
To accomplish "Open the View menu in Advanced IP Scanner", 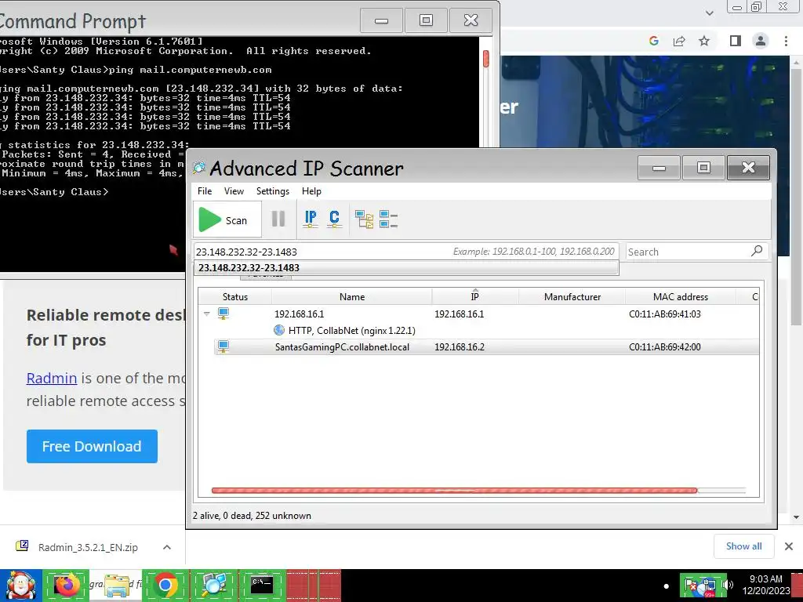I will coord(234,191).
